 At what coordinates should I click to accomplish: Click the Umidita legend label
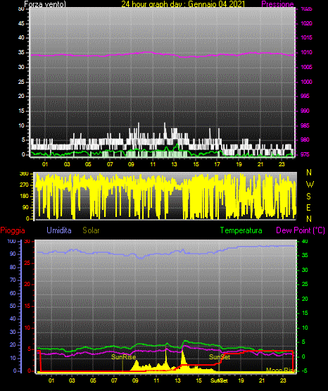click(x=59, y=230)
